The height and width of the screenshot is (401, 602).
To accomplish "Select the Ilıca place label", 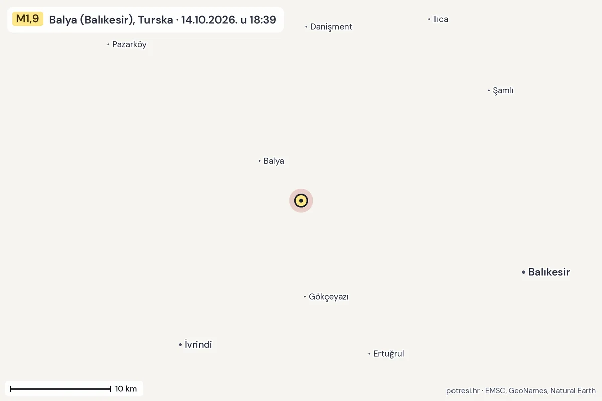I will pyautogui.click(x=441, y=19).
